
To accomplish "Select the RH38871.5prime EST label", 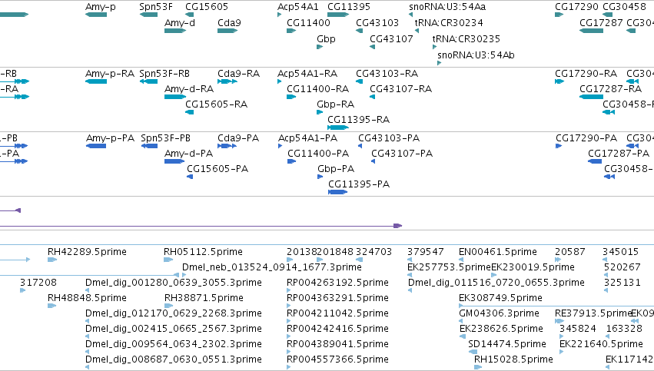I will click(x=204, y=298).
